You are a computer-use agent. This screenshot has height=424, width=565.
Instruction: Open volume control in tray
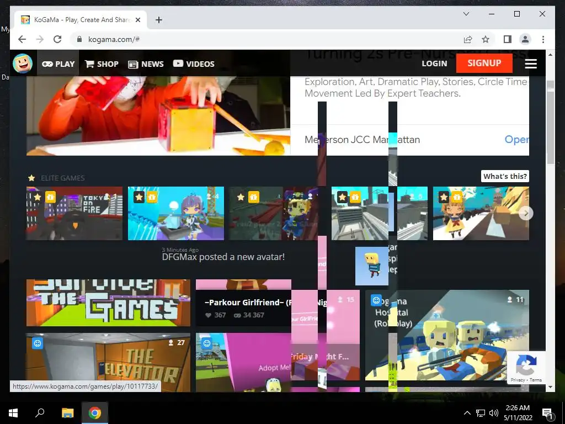point(494,413)
